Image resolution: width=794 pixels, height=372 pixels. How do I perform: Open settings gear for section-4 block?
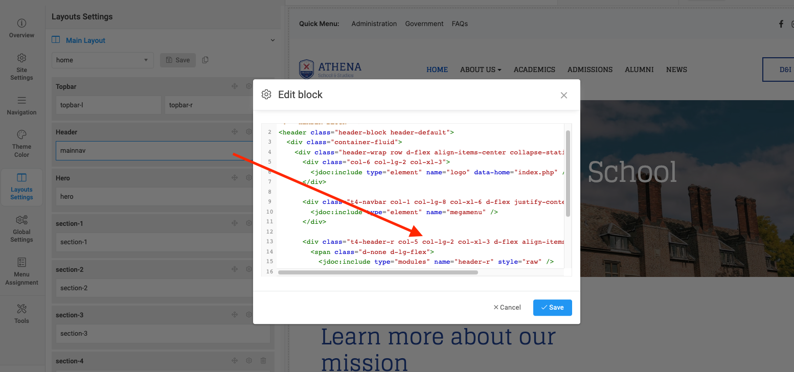pos(249,361)
